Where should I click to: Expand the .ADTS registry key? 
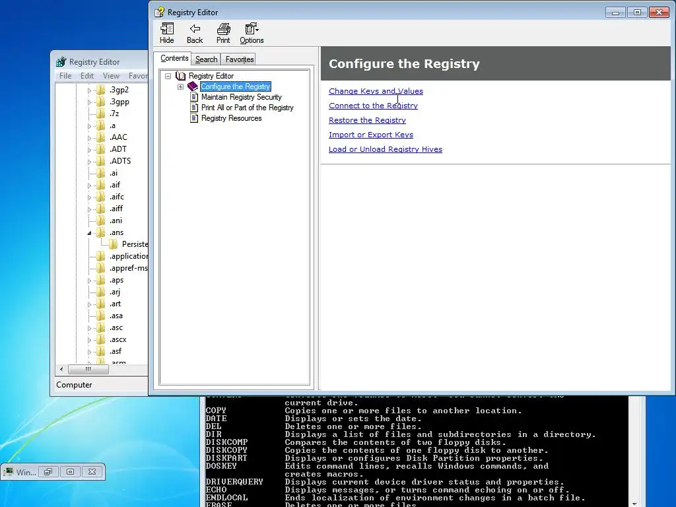click(89, 162)
